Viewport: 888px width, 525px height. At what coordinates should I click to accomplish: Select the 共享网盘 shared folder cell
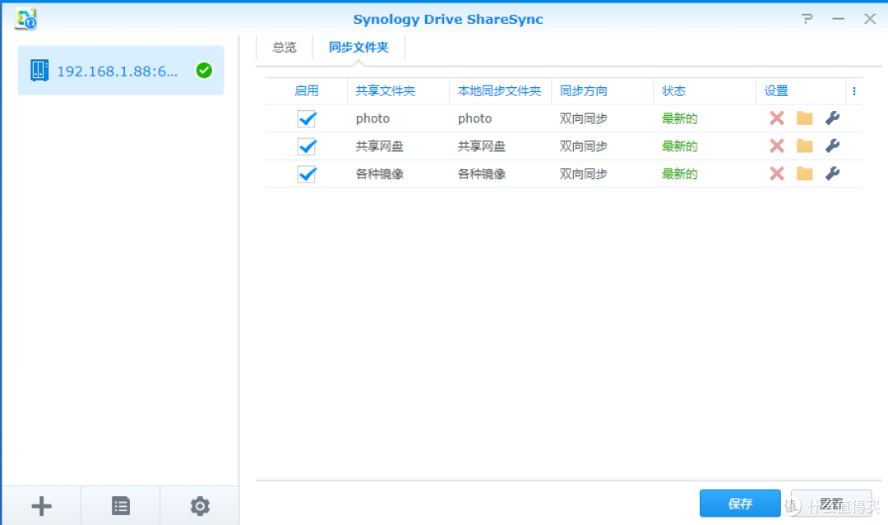pyautogui.click(x=379, y=146)
